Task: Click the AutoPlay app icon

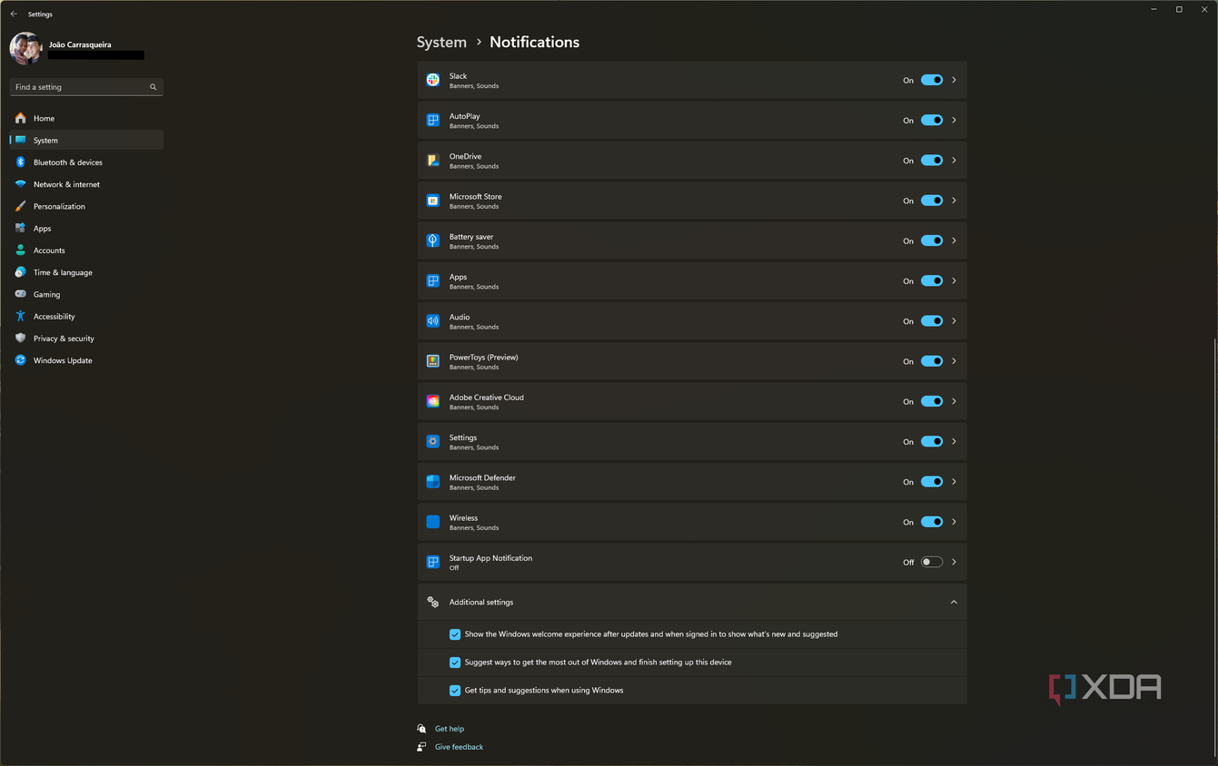Action: click(433, 120)
